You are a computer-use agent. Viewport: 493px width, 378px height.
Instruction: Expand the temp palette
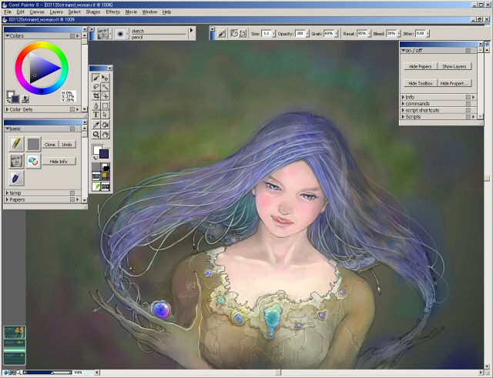tap(7, 193)
